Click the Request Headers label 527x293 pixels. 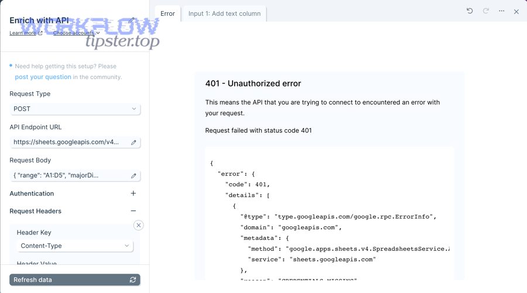pyautogui.click(x=35, y=211)
